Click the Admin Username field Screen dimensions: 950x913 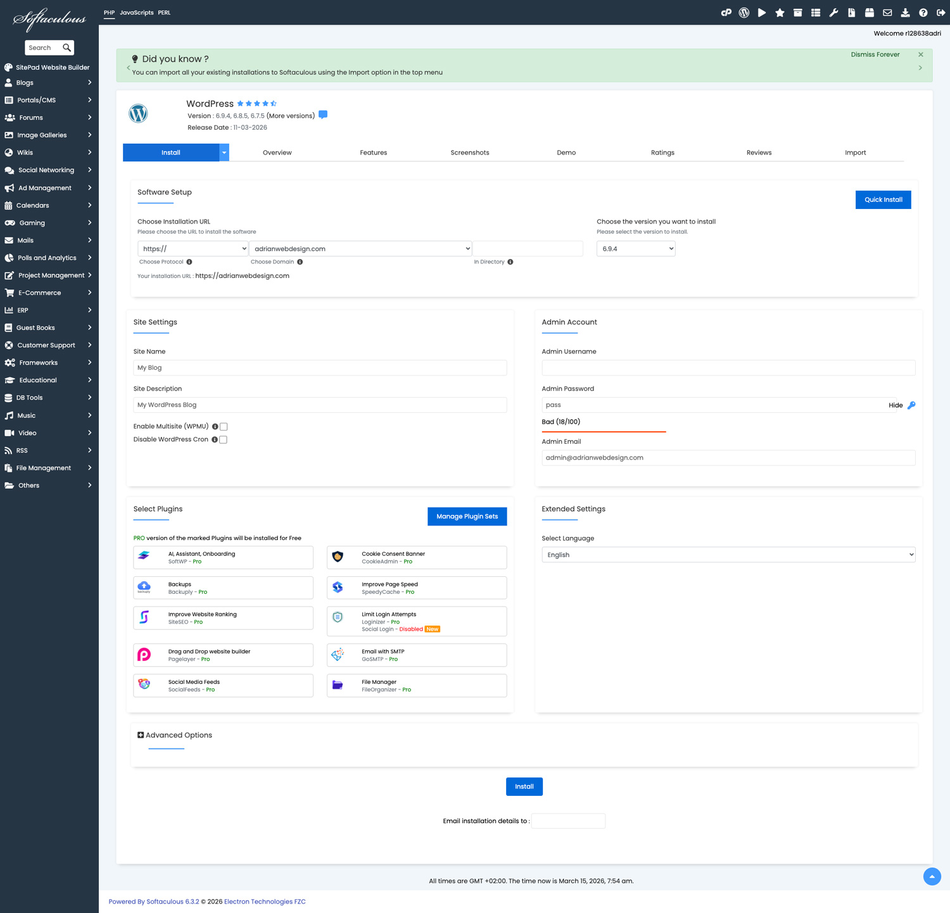[x=728, y=368]
